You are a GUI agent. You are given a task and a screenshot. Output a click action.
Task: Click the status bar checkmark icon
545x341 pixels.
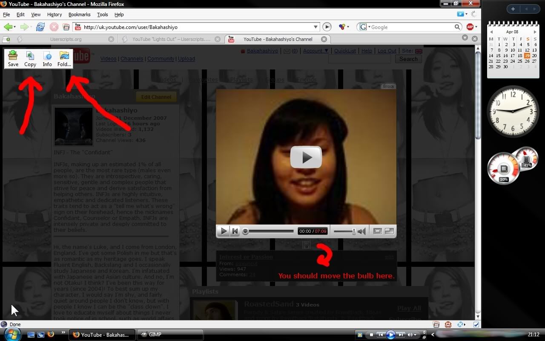tap(476, 324)
